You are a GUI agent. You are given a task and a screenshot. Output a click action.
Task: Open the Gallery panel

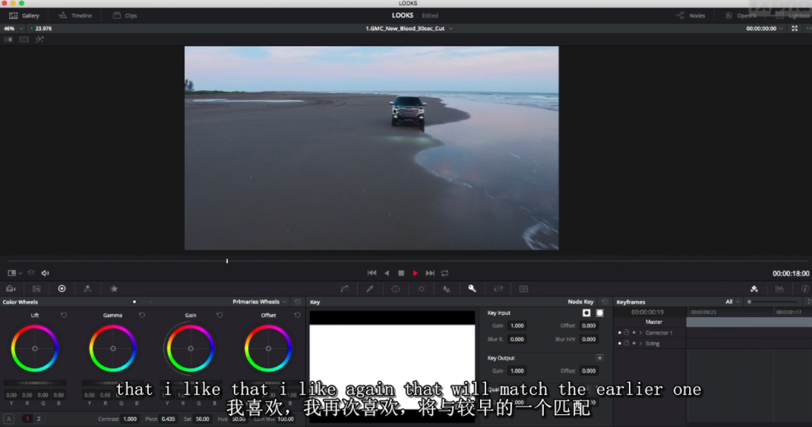[24, 15]
